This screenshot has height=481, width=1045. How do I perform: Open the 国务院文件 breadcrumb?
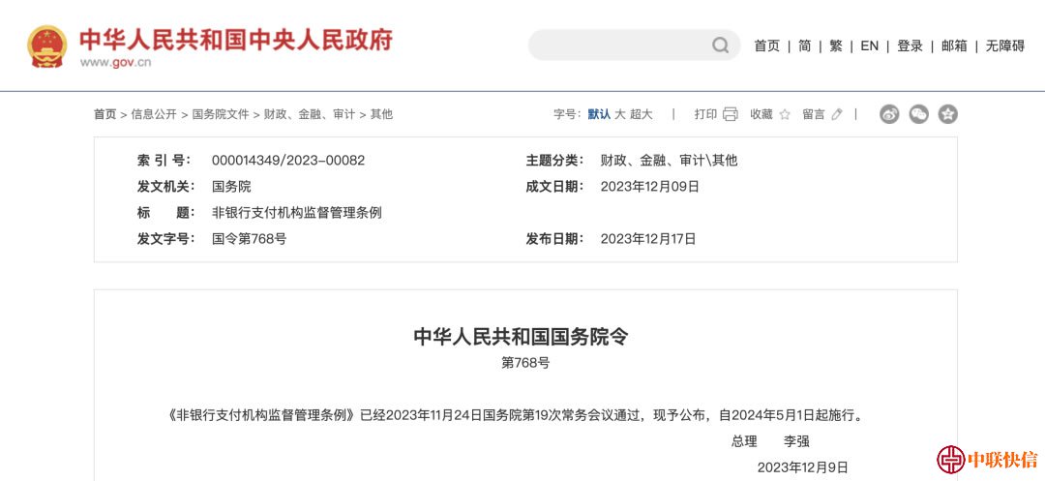coord(221,114)
